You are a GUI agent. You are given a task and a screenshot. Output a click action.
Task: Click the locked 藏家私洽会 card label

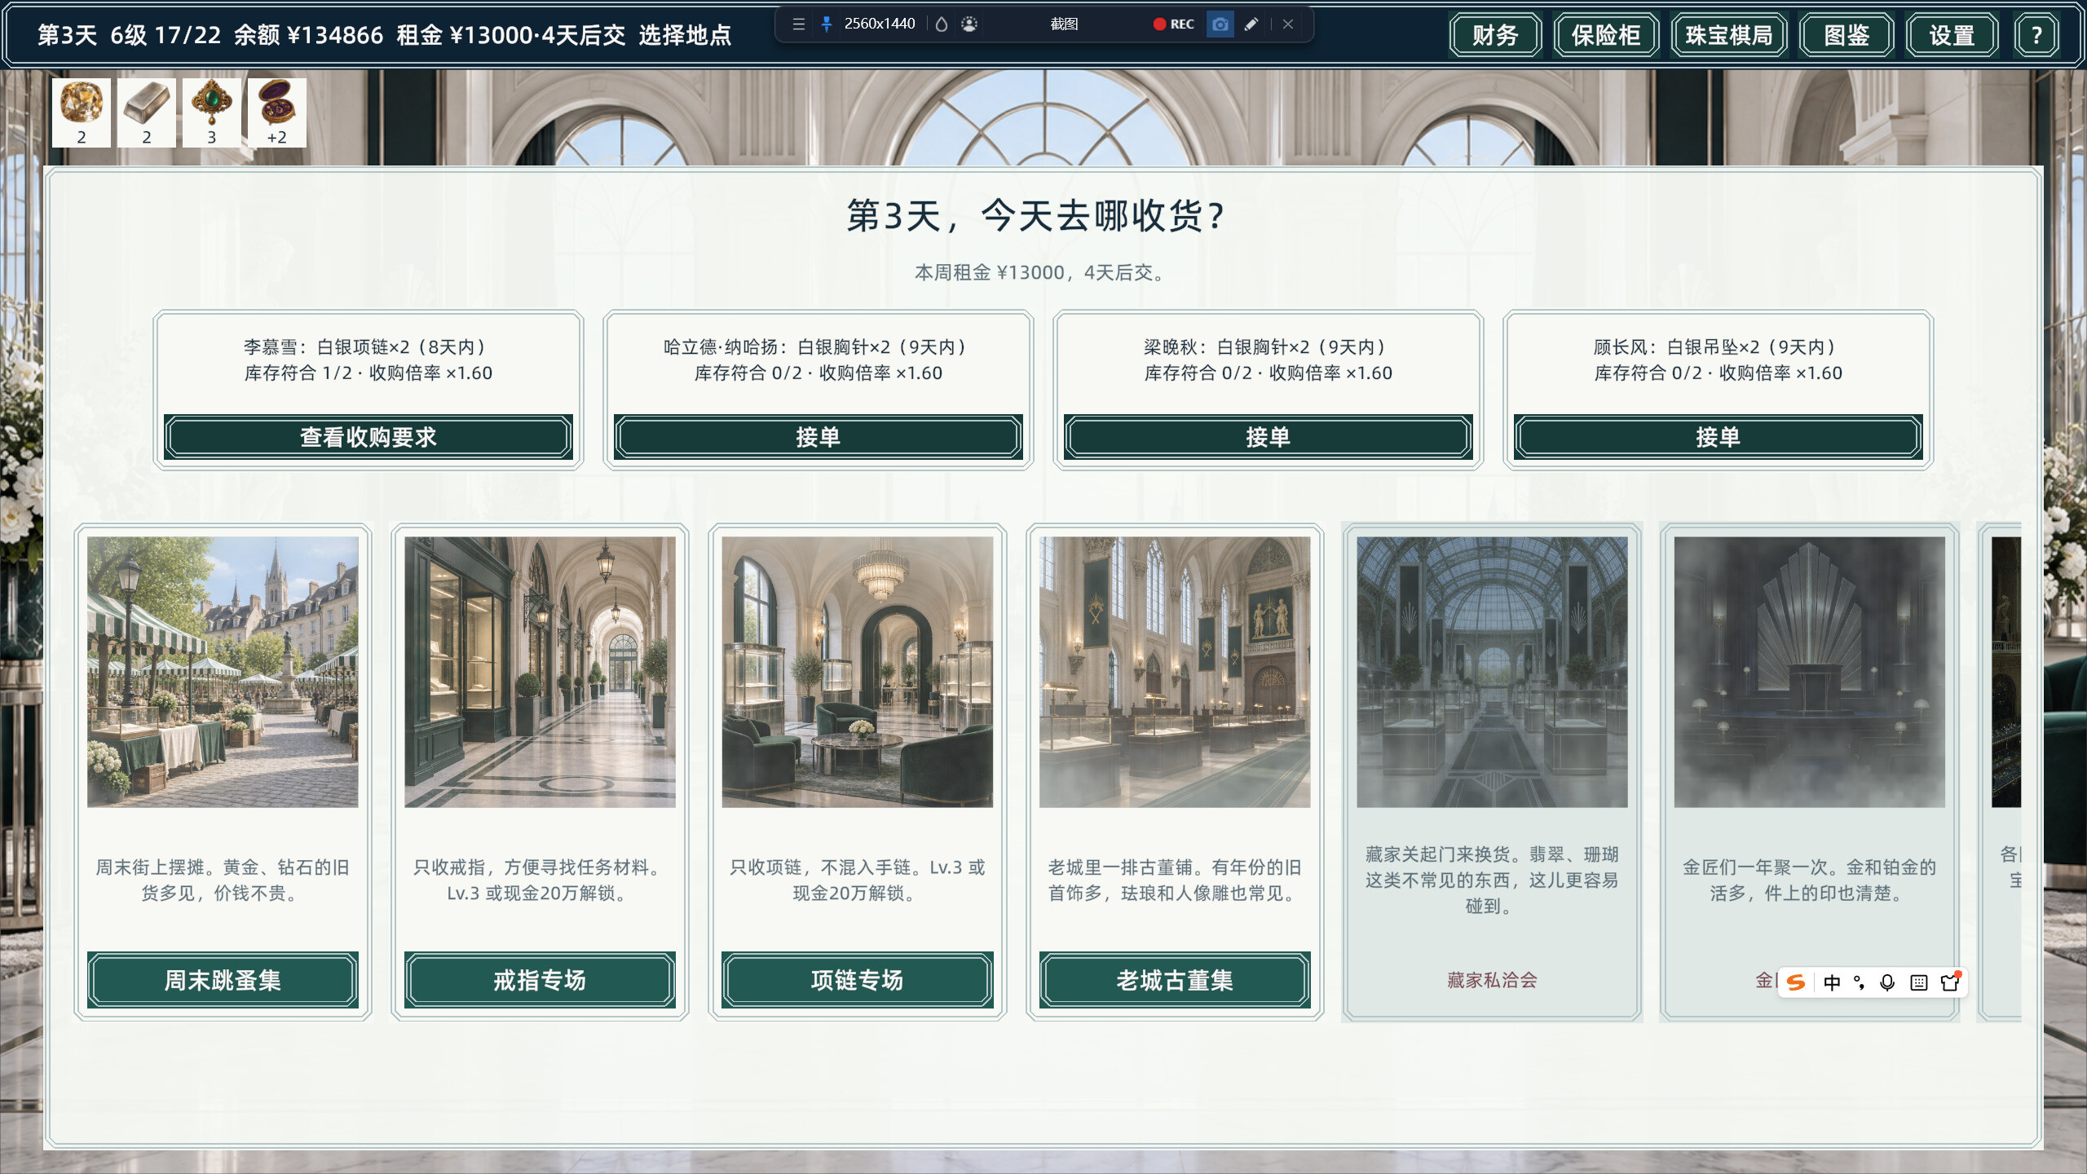(1492, 980)
